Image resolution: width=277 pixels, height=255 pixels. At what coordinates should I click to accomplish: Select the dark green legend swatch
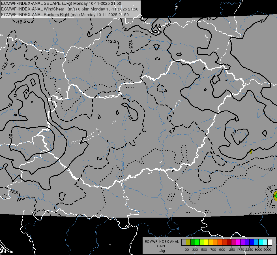(193, 243)
